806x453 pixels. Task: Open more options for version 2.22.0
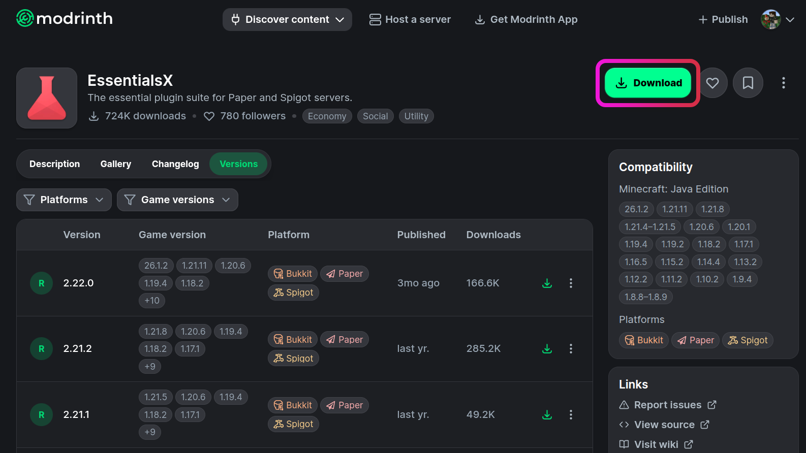(571, 283)
